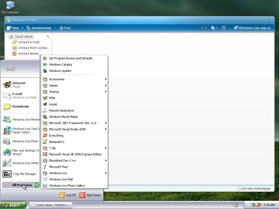Launch mypal from All Programs menu
This screenshot has height=209, width=279.
click(74, 104)
